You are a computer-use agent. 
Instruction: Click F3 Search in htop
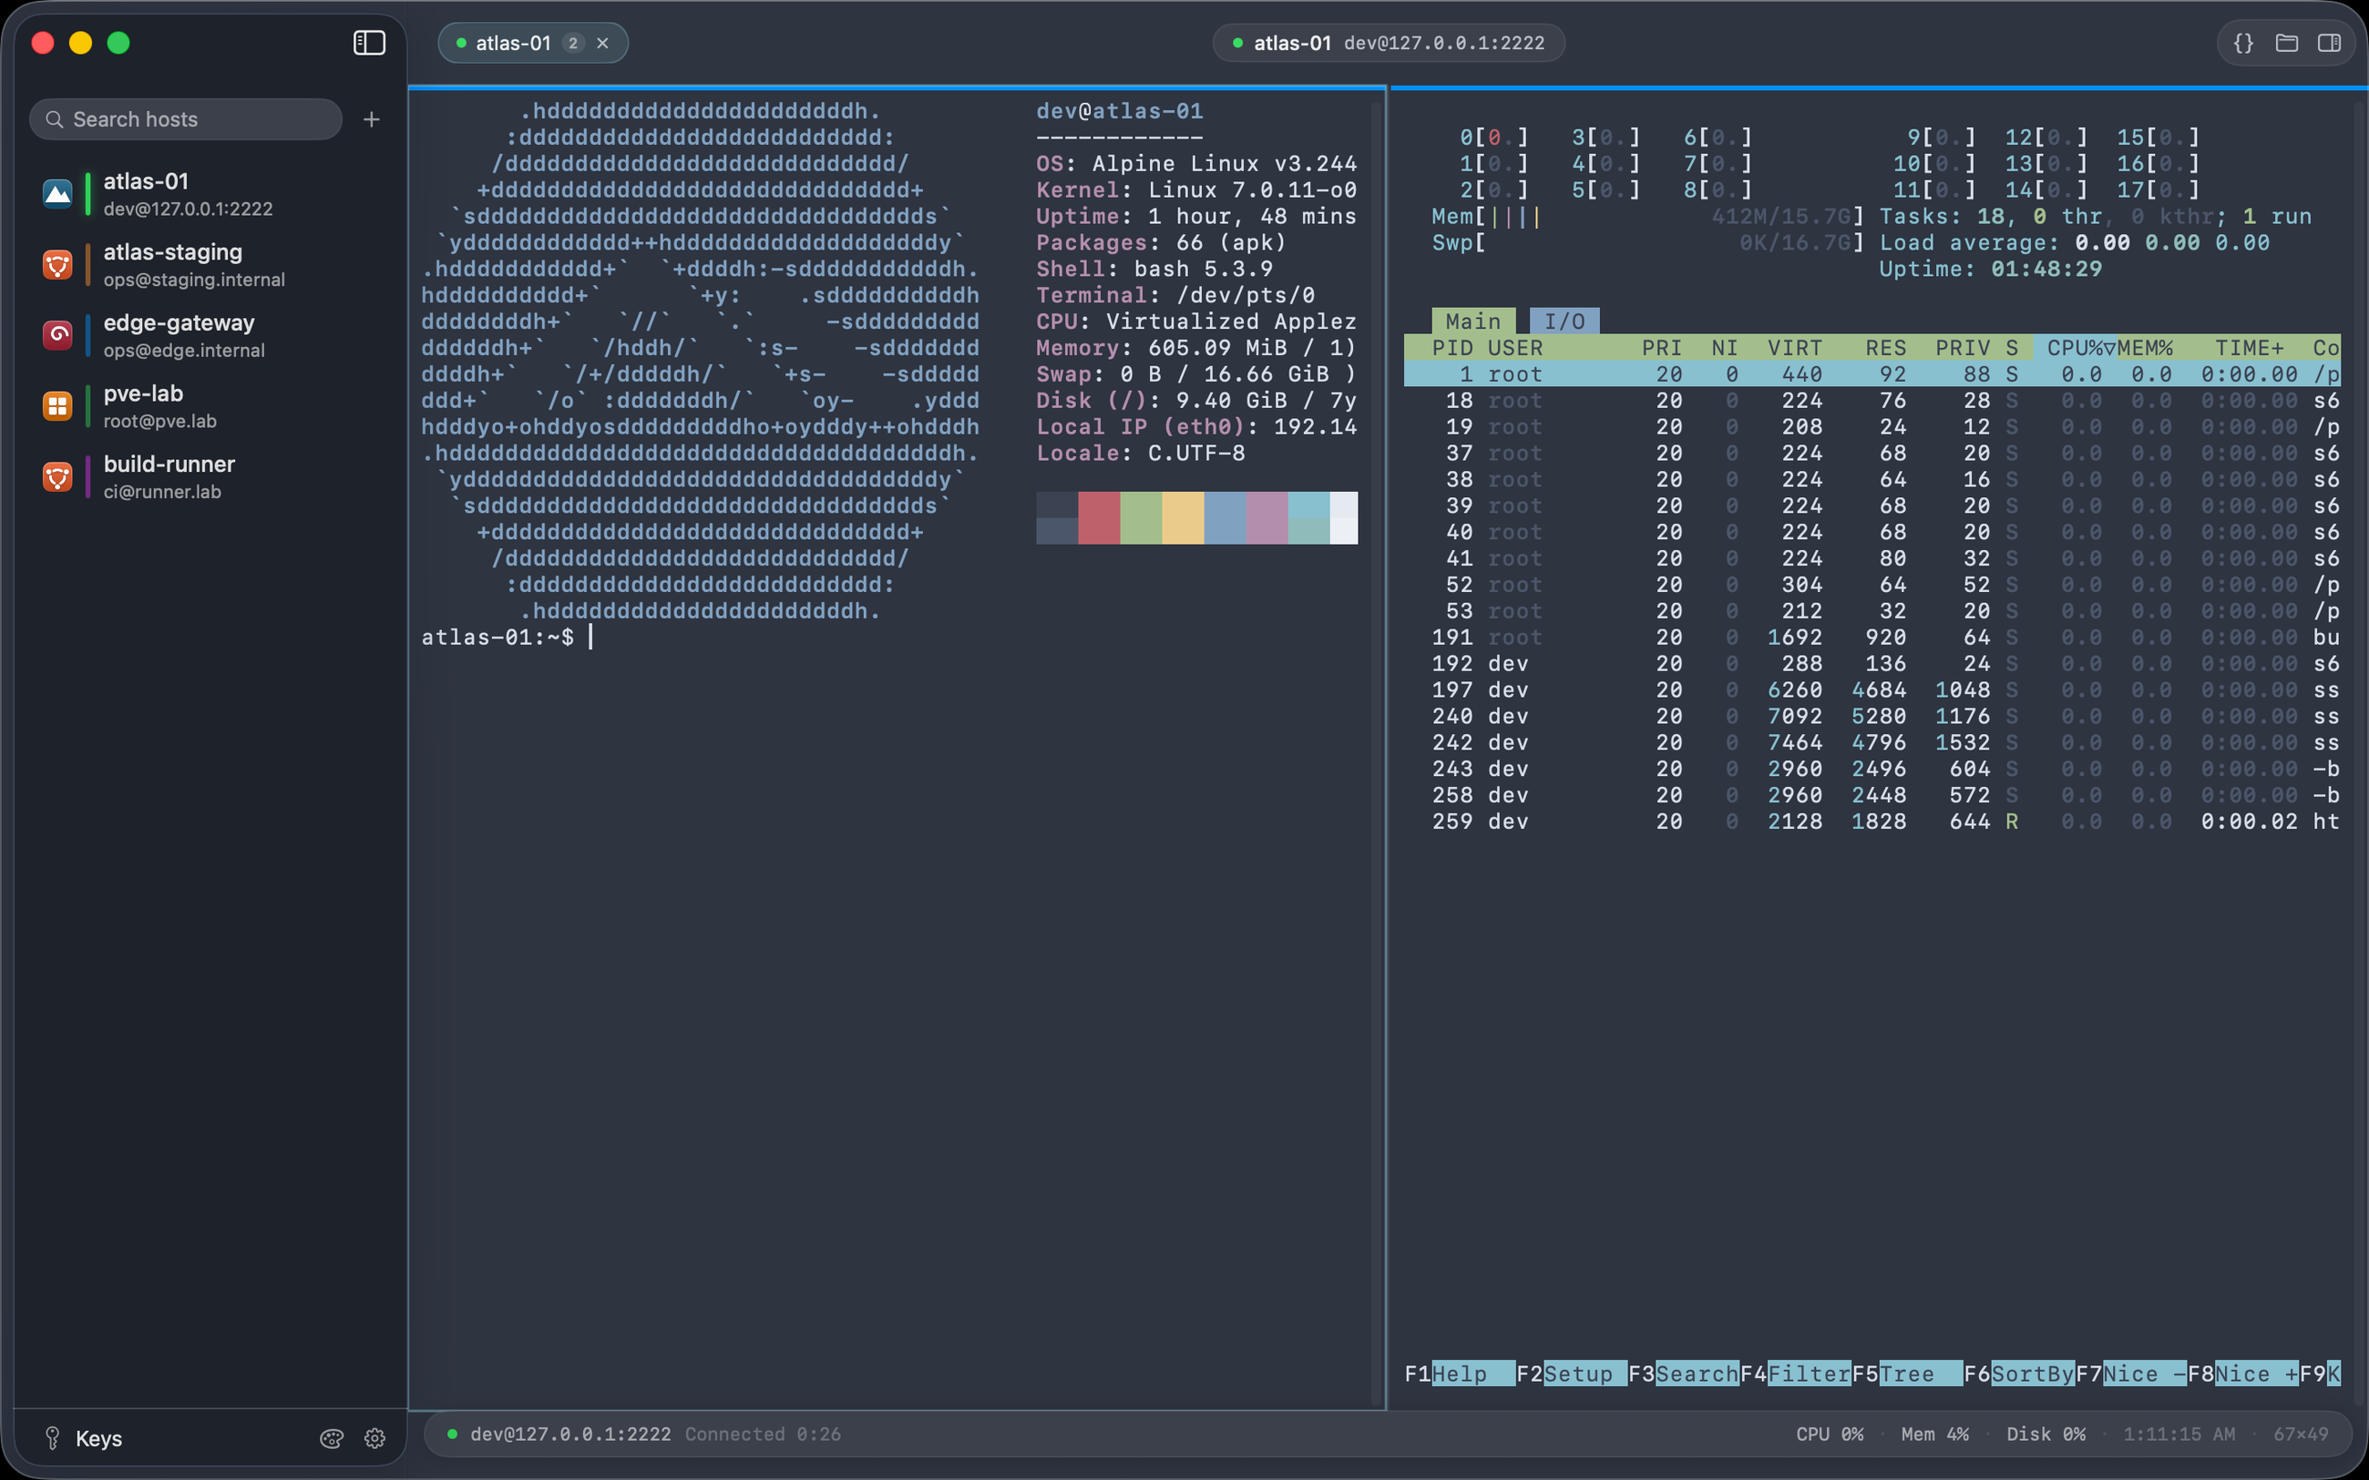pos(1684,1374)
